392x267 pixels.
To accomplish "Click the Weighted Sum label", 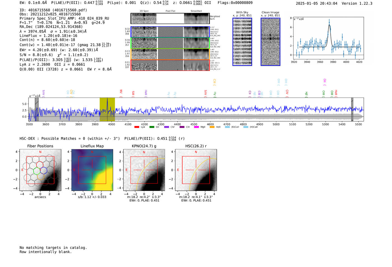I will (x=215, y=18).
